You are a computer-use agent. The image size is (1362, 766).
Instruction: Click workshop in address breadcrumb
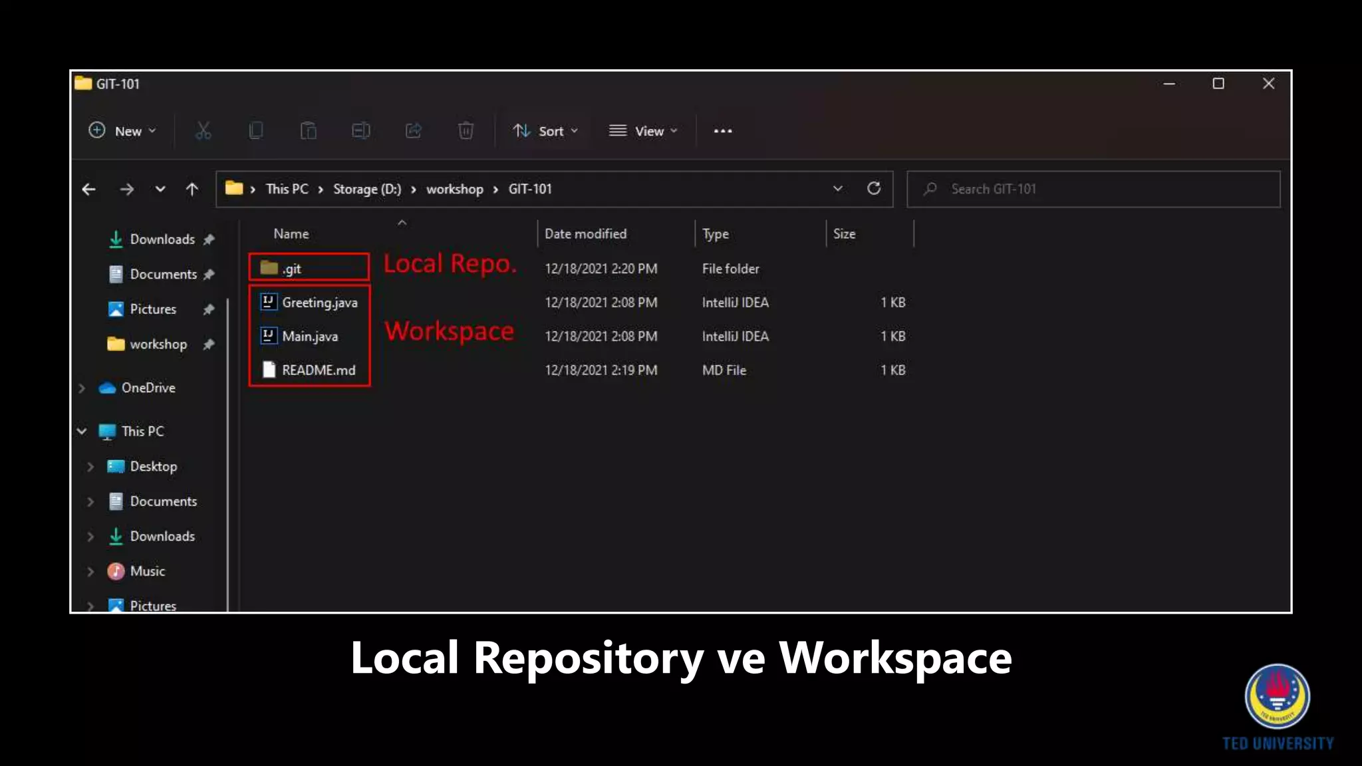tap(455, 189)
